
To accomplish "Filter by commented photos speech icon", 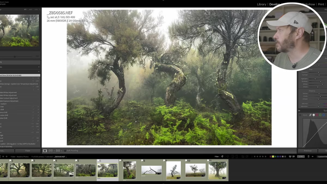I will tap(294, 157).
